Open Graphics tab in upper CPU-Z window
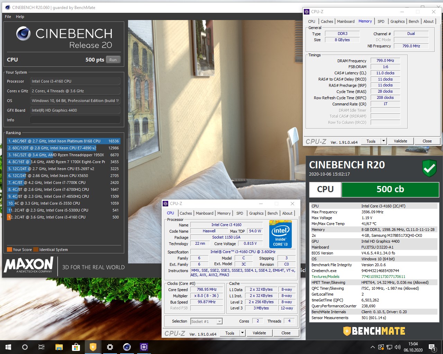This screenshot has height=354, width=443. [x=398, y=21]
